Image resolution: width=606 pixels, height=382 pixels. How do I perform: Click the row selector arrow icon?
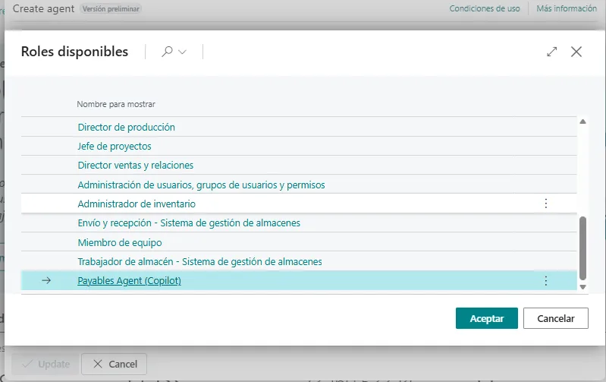point(46,281)
